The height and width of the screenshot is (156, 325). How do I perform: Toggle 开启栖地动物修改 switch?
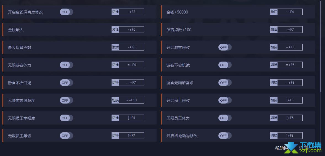pyautogui.click(x=225, y=136)
